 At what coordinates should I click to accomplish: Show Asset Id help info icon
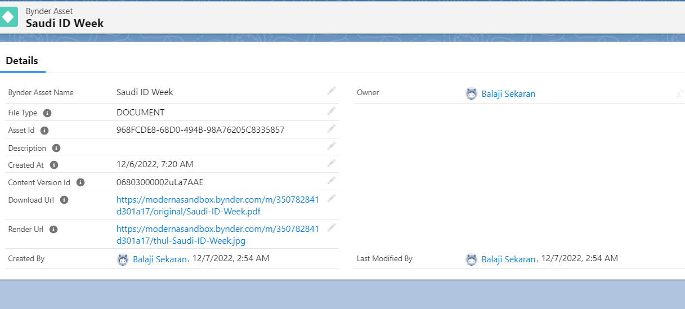(x=44, y=131)
